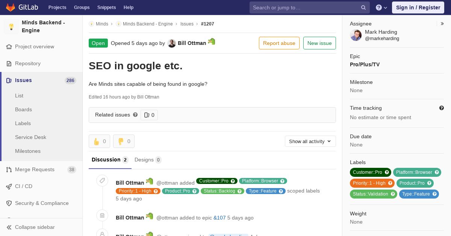This screenshot has width=451, height=236.
Task: Click the New issue button
Action: 319,43
